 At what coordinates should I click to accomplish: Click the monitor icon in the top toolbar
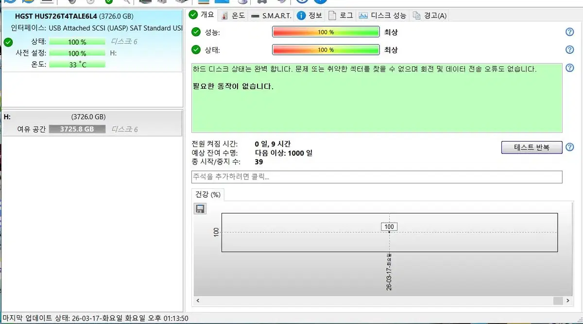click(145, 2)
